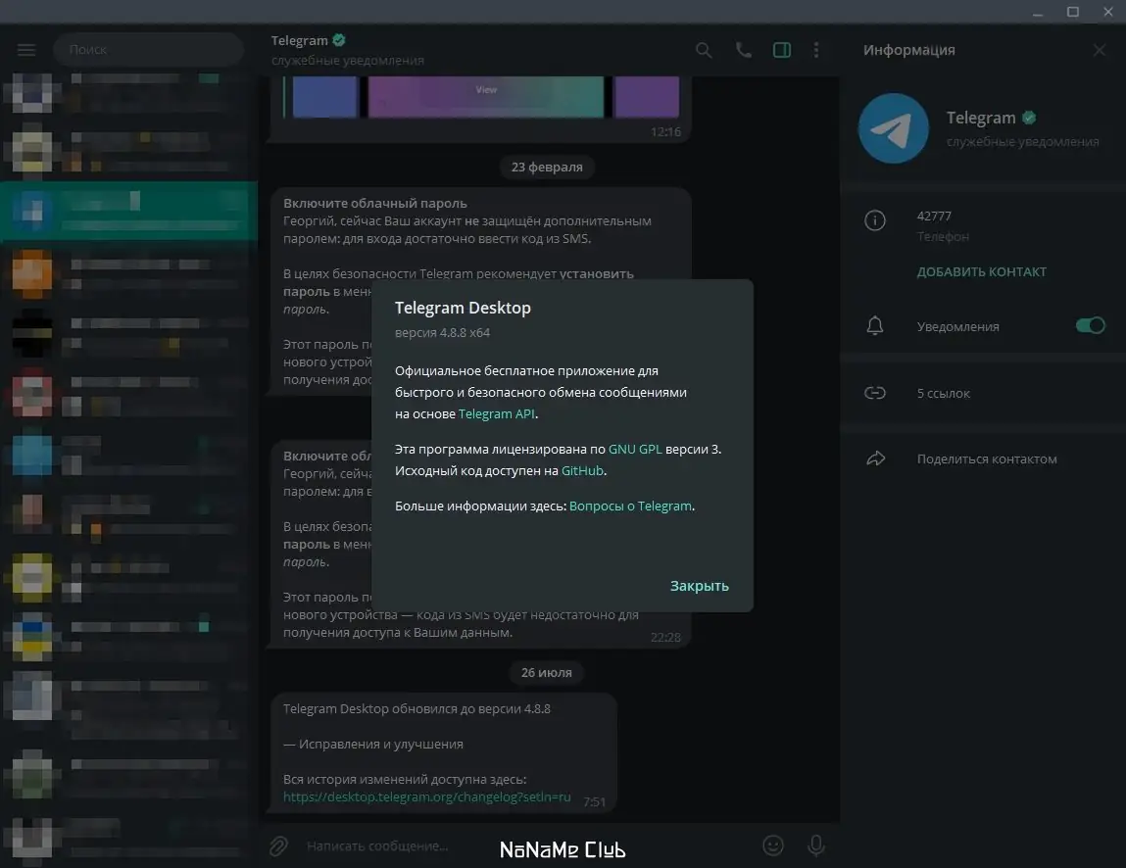Open the Telegram API link
The width and height of the screenshot is (1126, 868).
pyautogui.click(x=496, y=413)
